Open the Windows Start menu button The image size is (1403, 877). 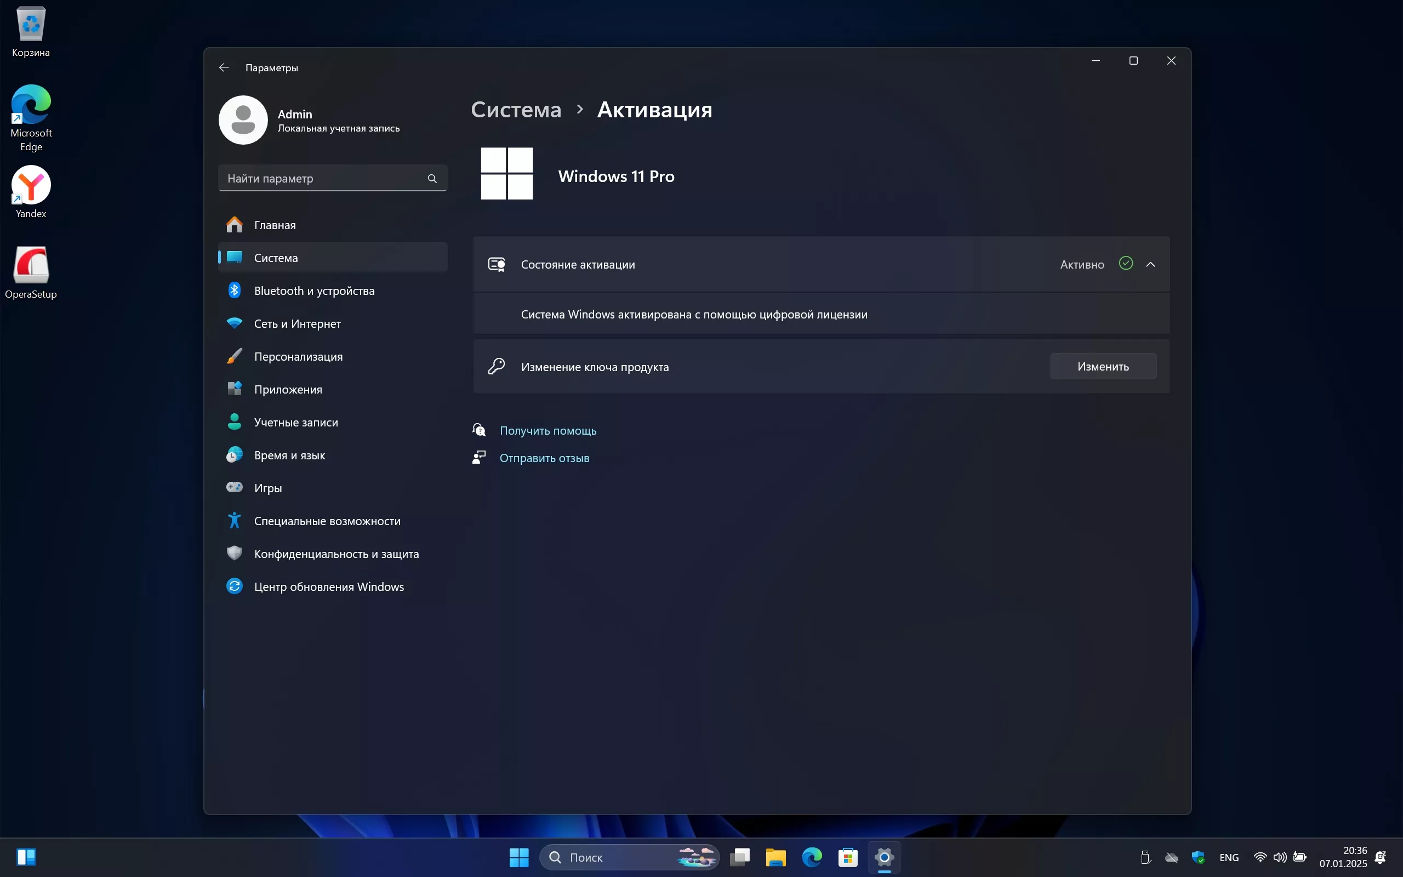(x=519, y=857)
